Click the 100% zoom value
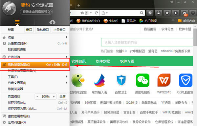Screen dimensions: 197x126 tap(46, 96)
